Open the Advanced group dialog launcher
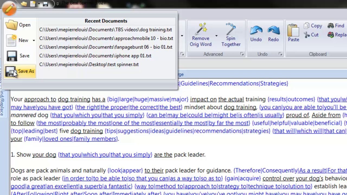Viewport: 347px width, 195px height. pos(242,54)
